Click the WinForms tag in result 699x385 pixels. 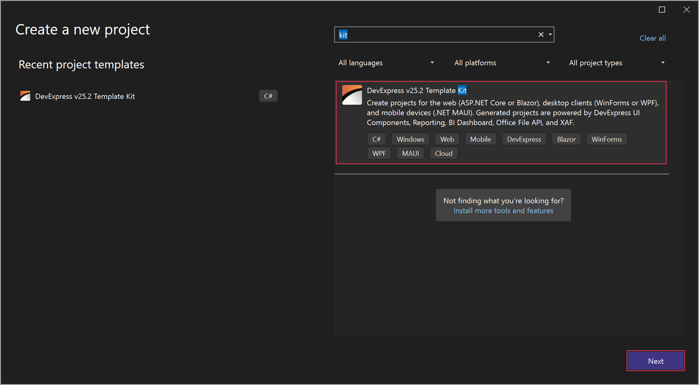point(607,139)
